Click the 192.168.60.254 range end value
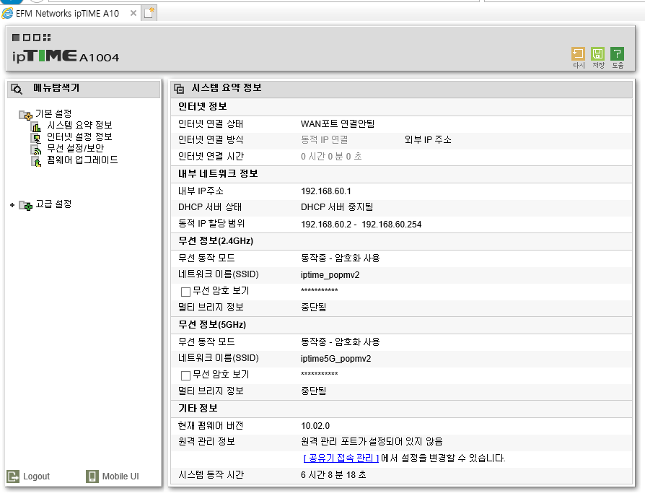Viewport: 645px width, 496px height. tap(392, 225)
